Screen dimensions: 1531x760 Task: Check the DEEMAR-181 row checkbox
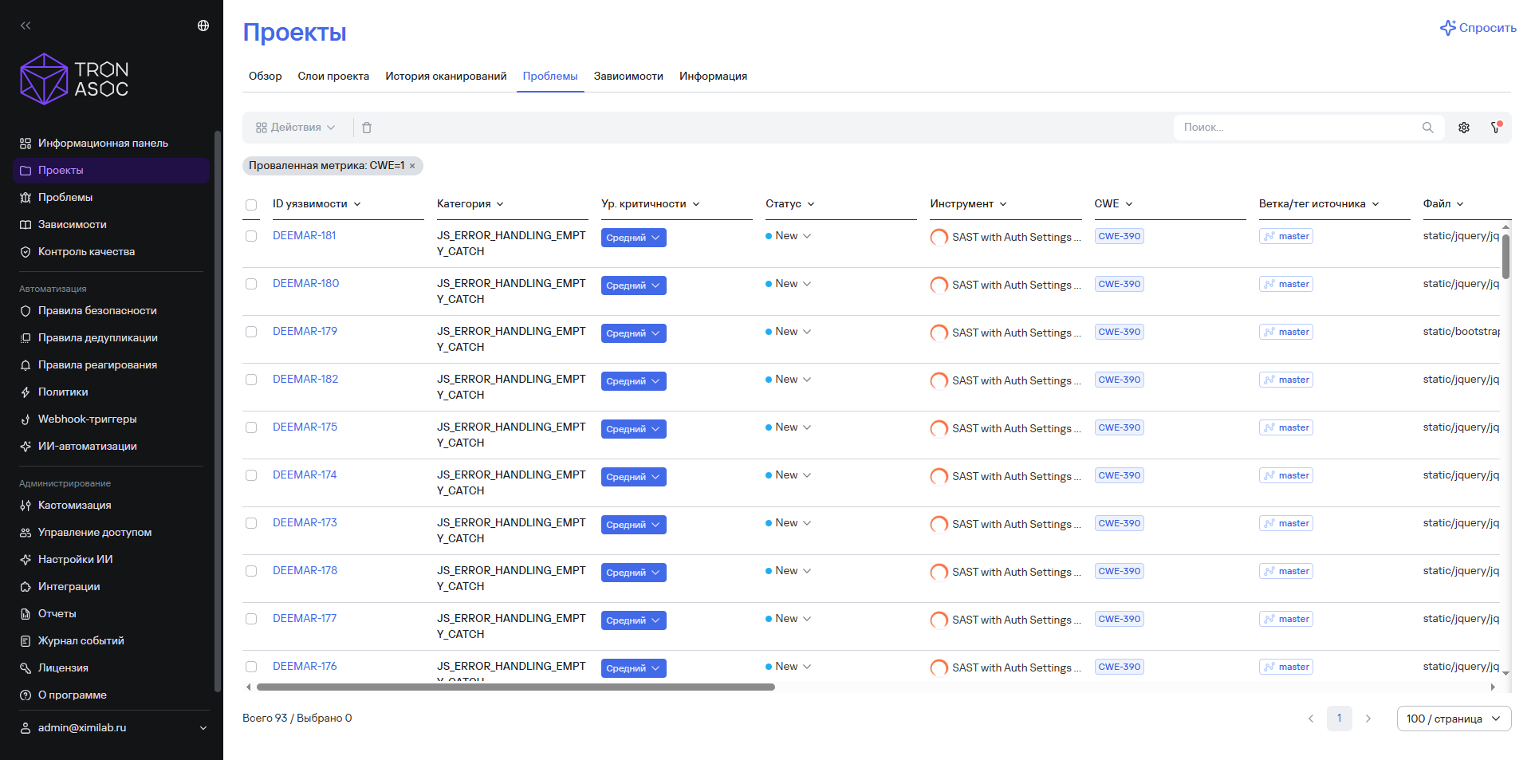pyautogui.click(x=251, y=236)
